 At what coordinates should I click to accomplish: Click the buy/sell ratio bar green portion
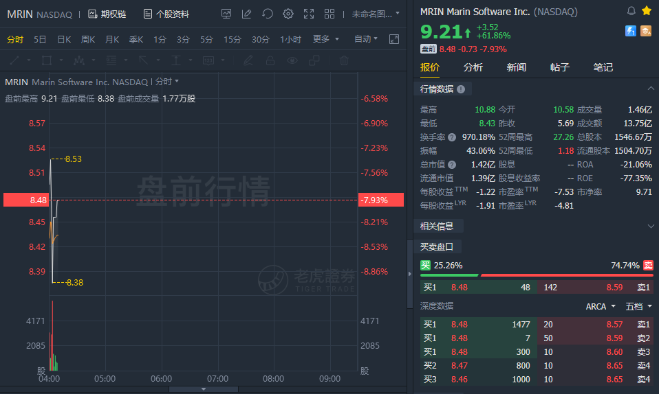tap(449, 275)
